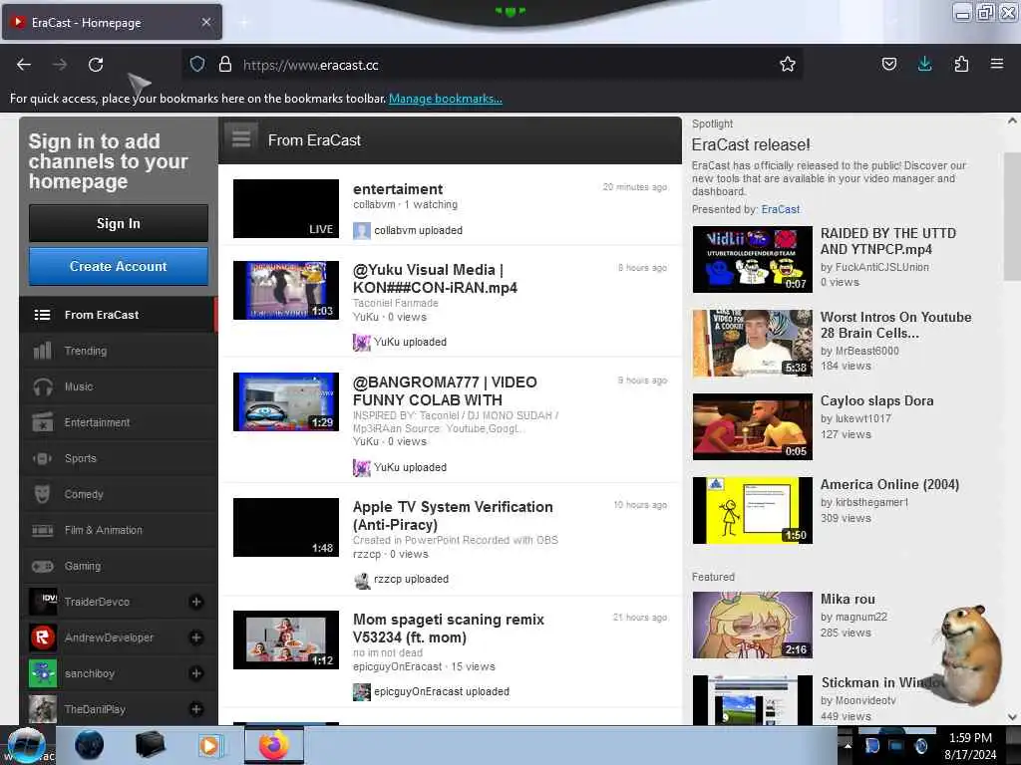This screenshot has width=1021, height=765.
Task: Open the Pocket save icon
Action: point(888,64)
